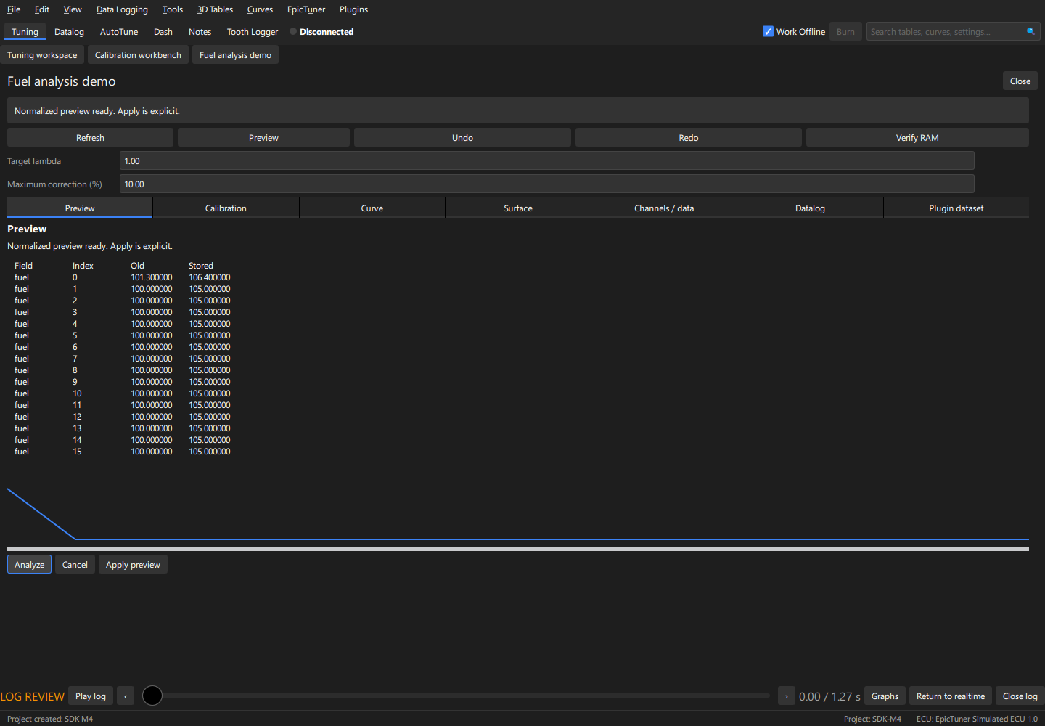This screenshot has height=726, width=1045.
Task: Click the Undo button
Action: click(462, 138)
